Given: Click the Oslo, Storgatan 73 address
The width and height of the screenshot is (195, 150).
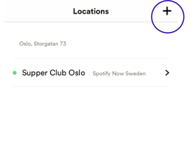Looking at the screenshot, I should [43, 44].
